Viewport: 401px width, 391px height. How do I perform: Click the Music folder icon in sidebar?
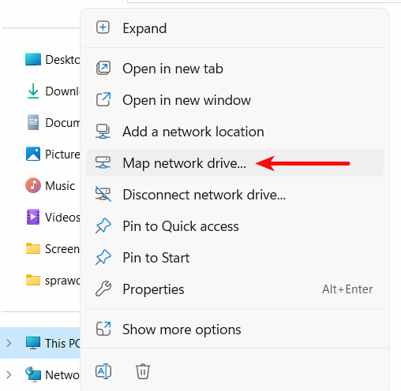(x=33, y=185)
